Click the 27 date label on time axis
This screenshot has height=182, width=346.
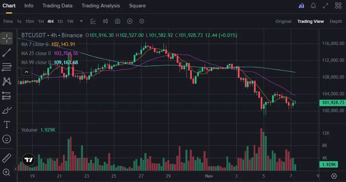pyautogui.click(x=141, y=176)
